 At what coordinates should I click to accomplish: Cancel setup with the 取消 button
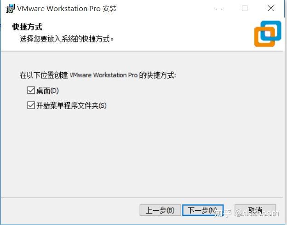click(255, 210)
